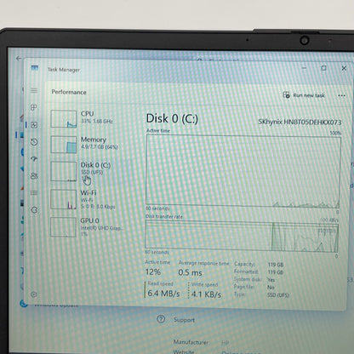
Task: Open the Startup apps sidebar icon
Action: pos(34,159)
